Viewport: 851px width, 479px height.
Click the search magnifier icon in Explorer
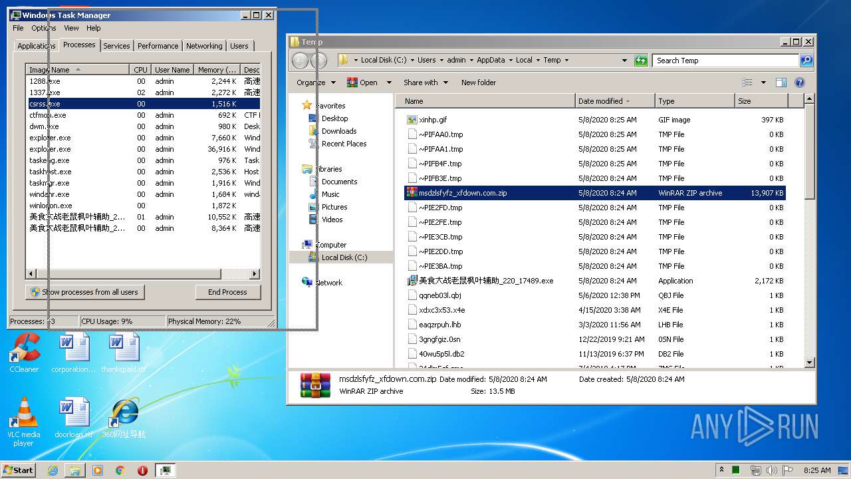tap(806, 61)
